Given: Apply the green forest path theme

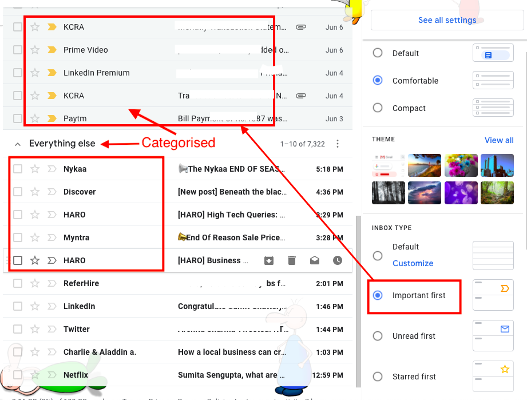Looking at the screenshot, I should point(497,193).
